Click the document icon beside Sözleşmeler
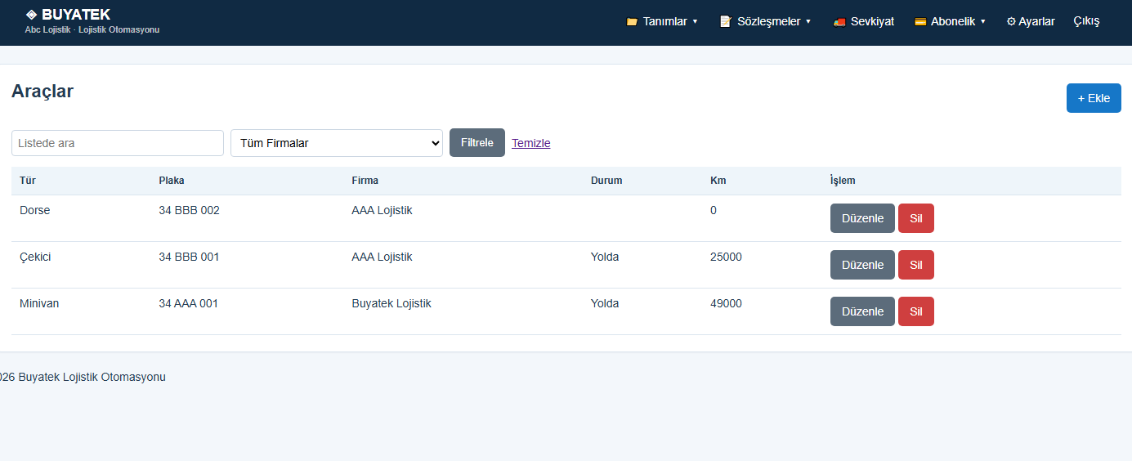Screen dimensions: 1132x461 click(x=725, y=22)
